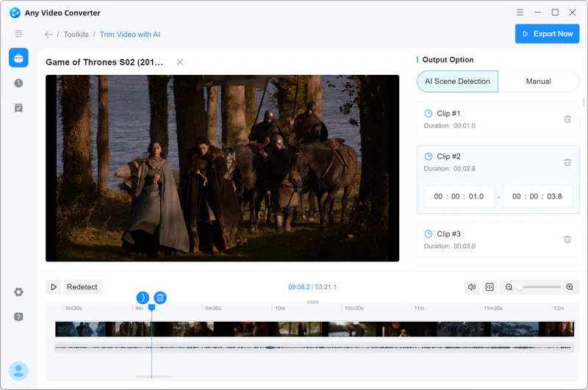Open the Toolkits sidebar icon
This screenshot has width=588, height=390.
18,58
